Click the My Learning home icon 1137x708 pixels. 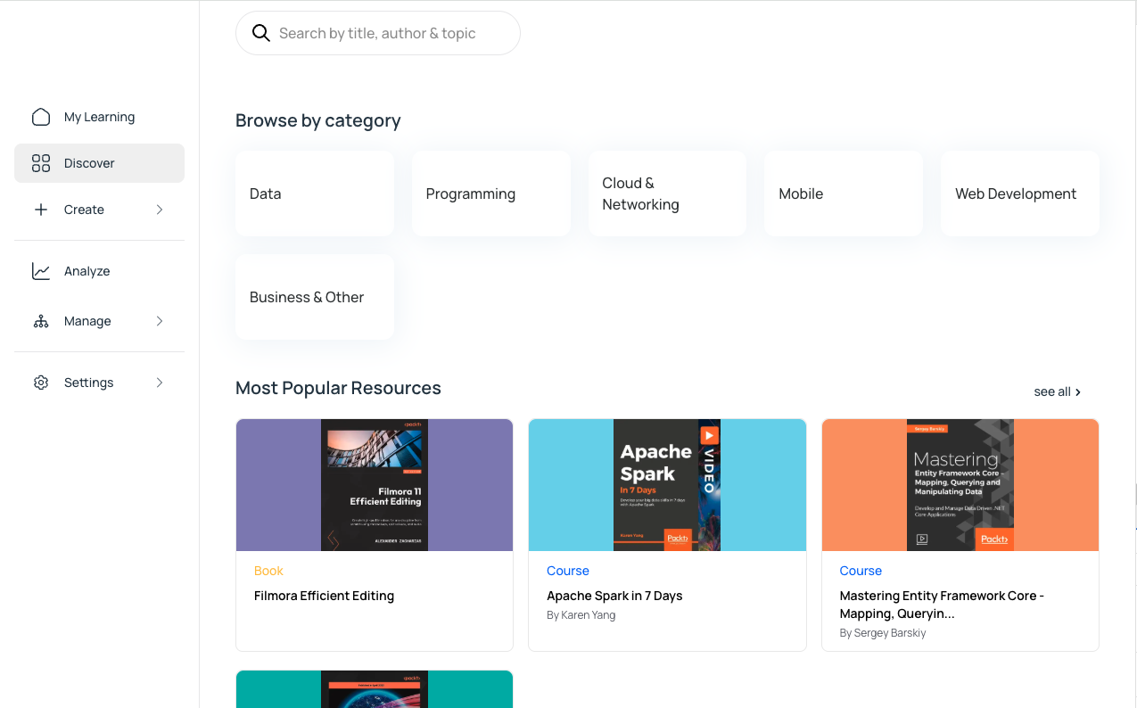pyautogui.click(x=41, y=117)
